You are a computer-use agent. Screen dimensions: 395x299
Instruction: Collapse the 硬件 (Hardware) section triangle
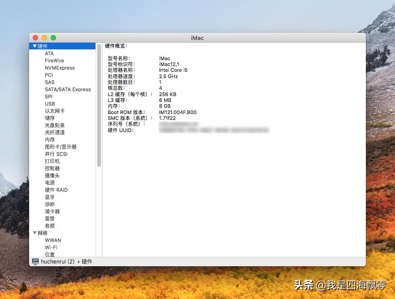click(x=35, y=46)
